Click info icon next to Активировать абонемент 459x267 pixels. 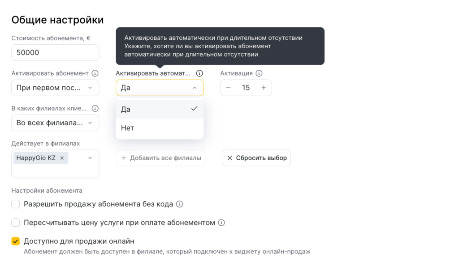[95, 73]
